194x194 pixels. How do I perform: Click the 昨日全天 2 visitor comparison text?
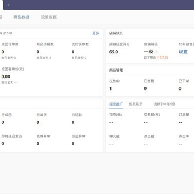[44, 58]
